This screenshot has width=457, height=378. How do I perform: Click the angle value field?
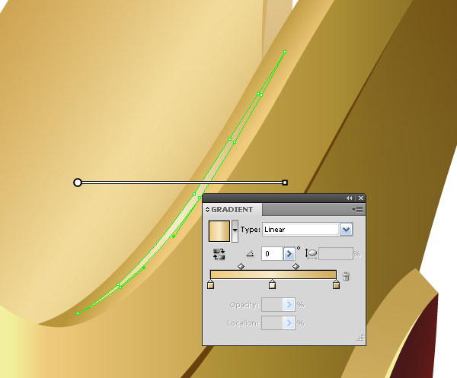(x=272, y=254)
